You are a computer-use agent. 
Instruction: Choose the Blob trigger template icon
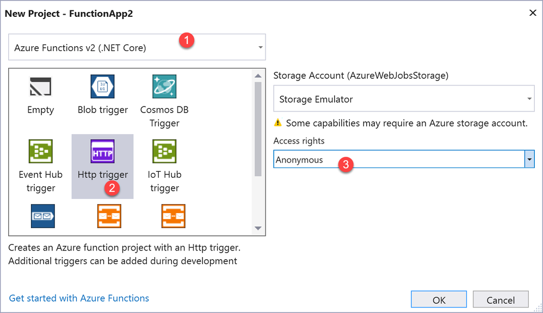(102, 86)
